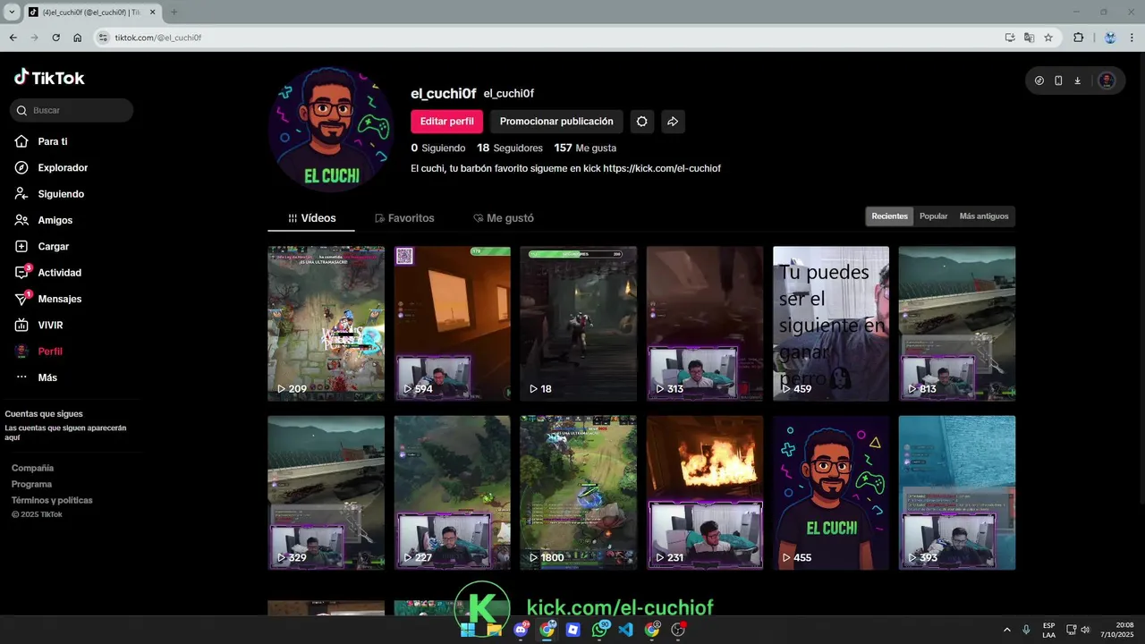The image size is (1145, 644).
Task: Open video with 594 views
Action: coord(452,324)
